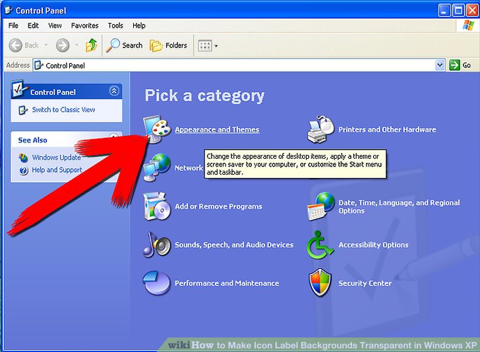Screen dimensions: 480x352
Task: Close the Control Panel window
Action: coord(472,11)
